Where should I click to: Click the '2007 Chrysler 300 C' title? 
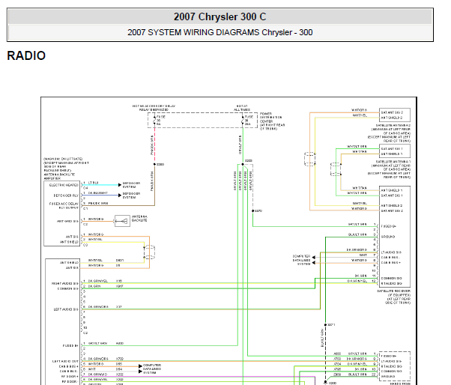point(220,16)
